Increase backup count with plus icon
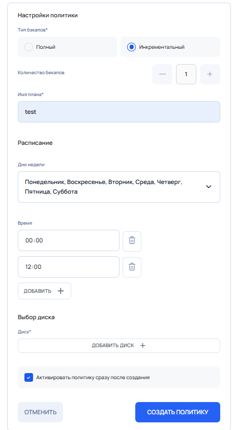 (210, 74)
